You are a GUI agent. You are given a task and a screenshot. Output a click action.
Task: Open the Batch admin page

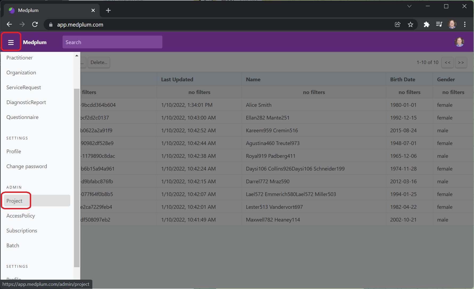click(13, 245)
